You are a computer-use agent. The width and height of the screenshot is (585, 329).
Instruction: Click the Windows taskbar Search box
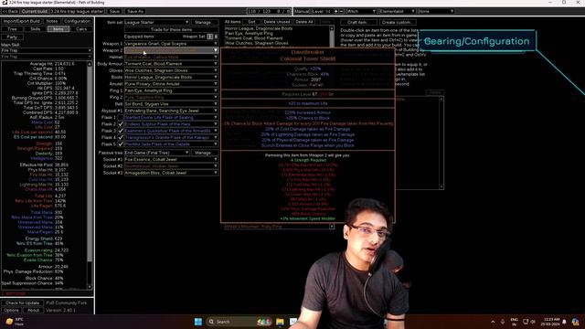click(x=239, y=322)
